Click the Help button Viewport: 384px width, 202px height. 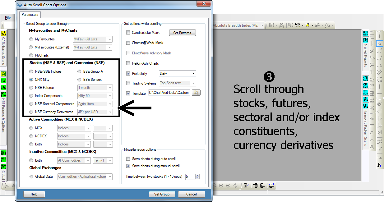pyautogui.click(x=34, y=194)
